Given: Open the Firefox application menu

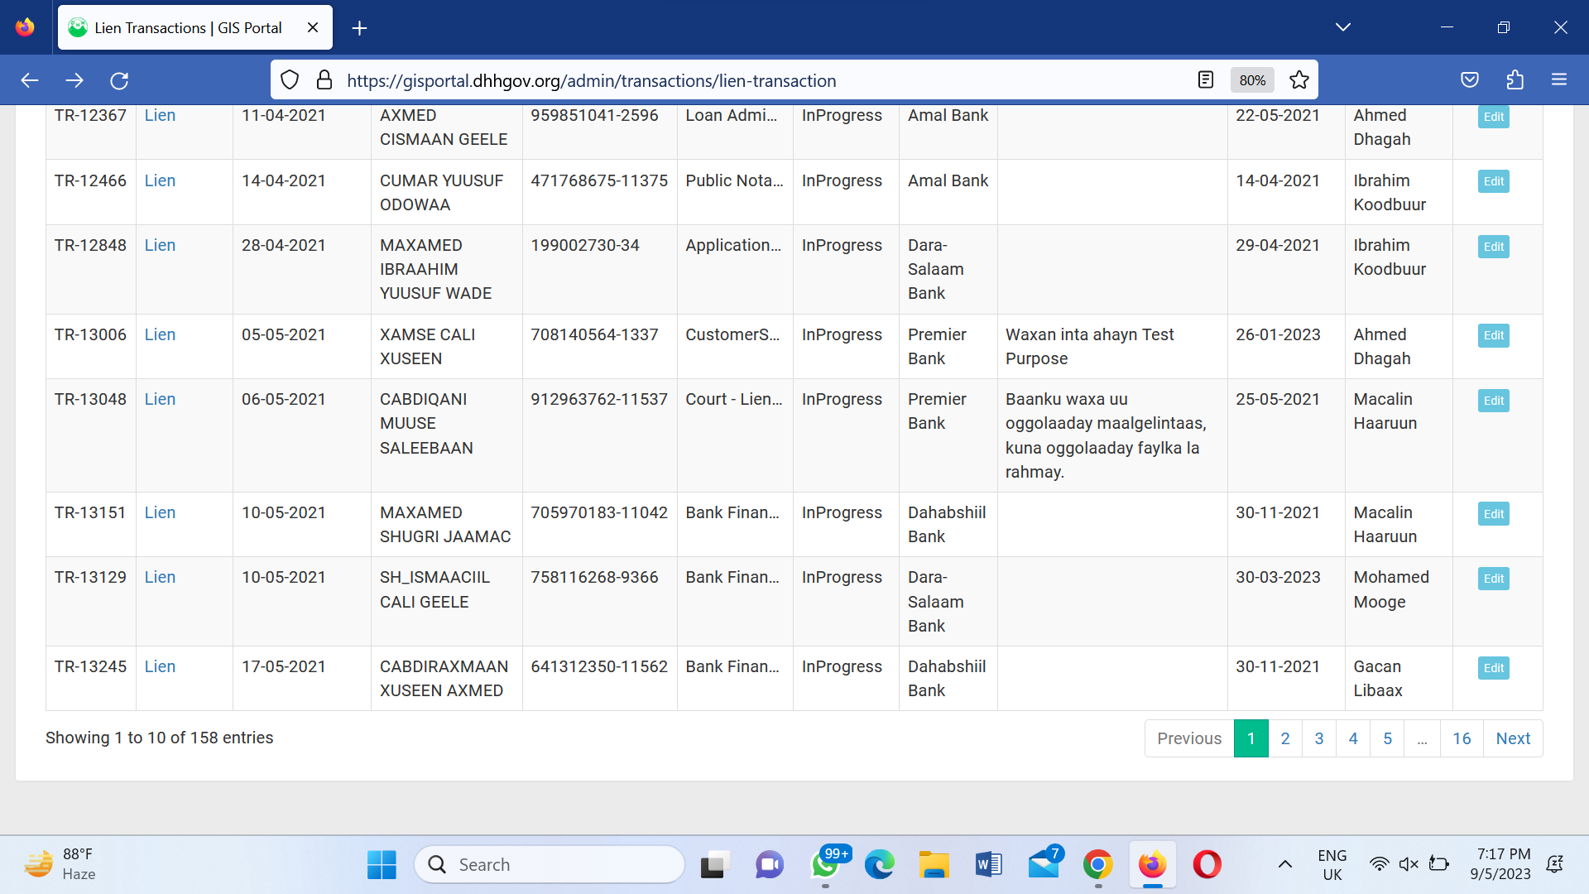Looking at the screenshot, I should (1559, 80).
